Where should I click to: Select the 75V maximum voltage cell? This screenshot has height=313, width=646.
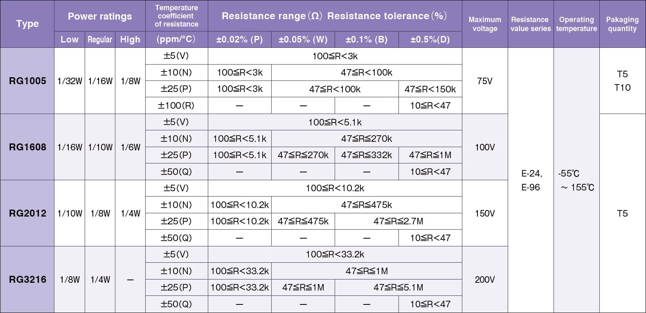click(x=485, y=81)
